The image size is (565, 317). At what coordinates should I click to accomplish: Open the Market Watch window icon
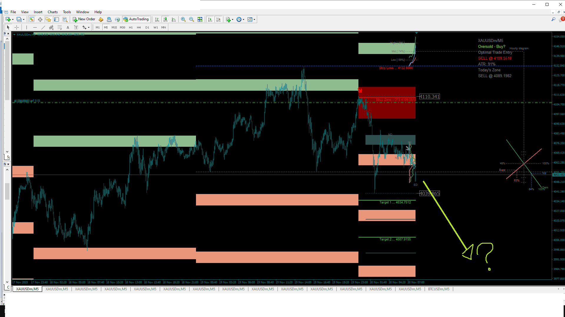click(x=32, y=19)
